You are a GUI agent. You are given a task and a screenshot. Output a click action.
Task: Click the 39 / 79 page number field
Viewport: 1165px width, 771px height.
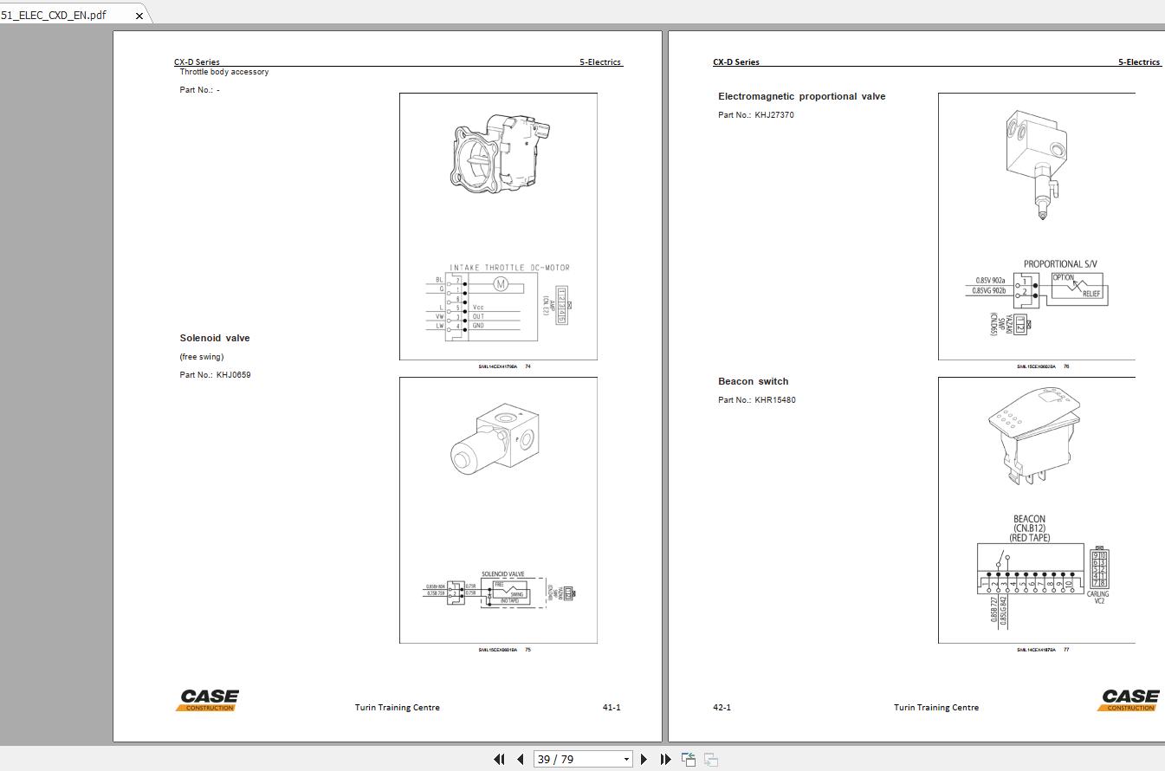578,760
